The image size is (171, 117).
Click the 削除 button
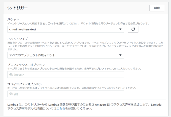[x=157, y=8]
